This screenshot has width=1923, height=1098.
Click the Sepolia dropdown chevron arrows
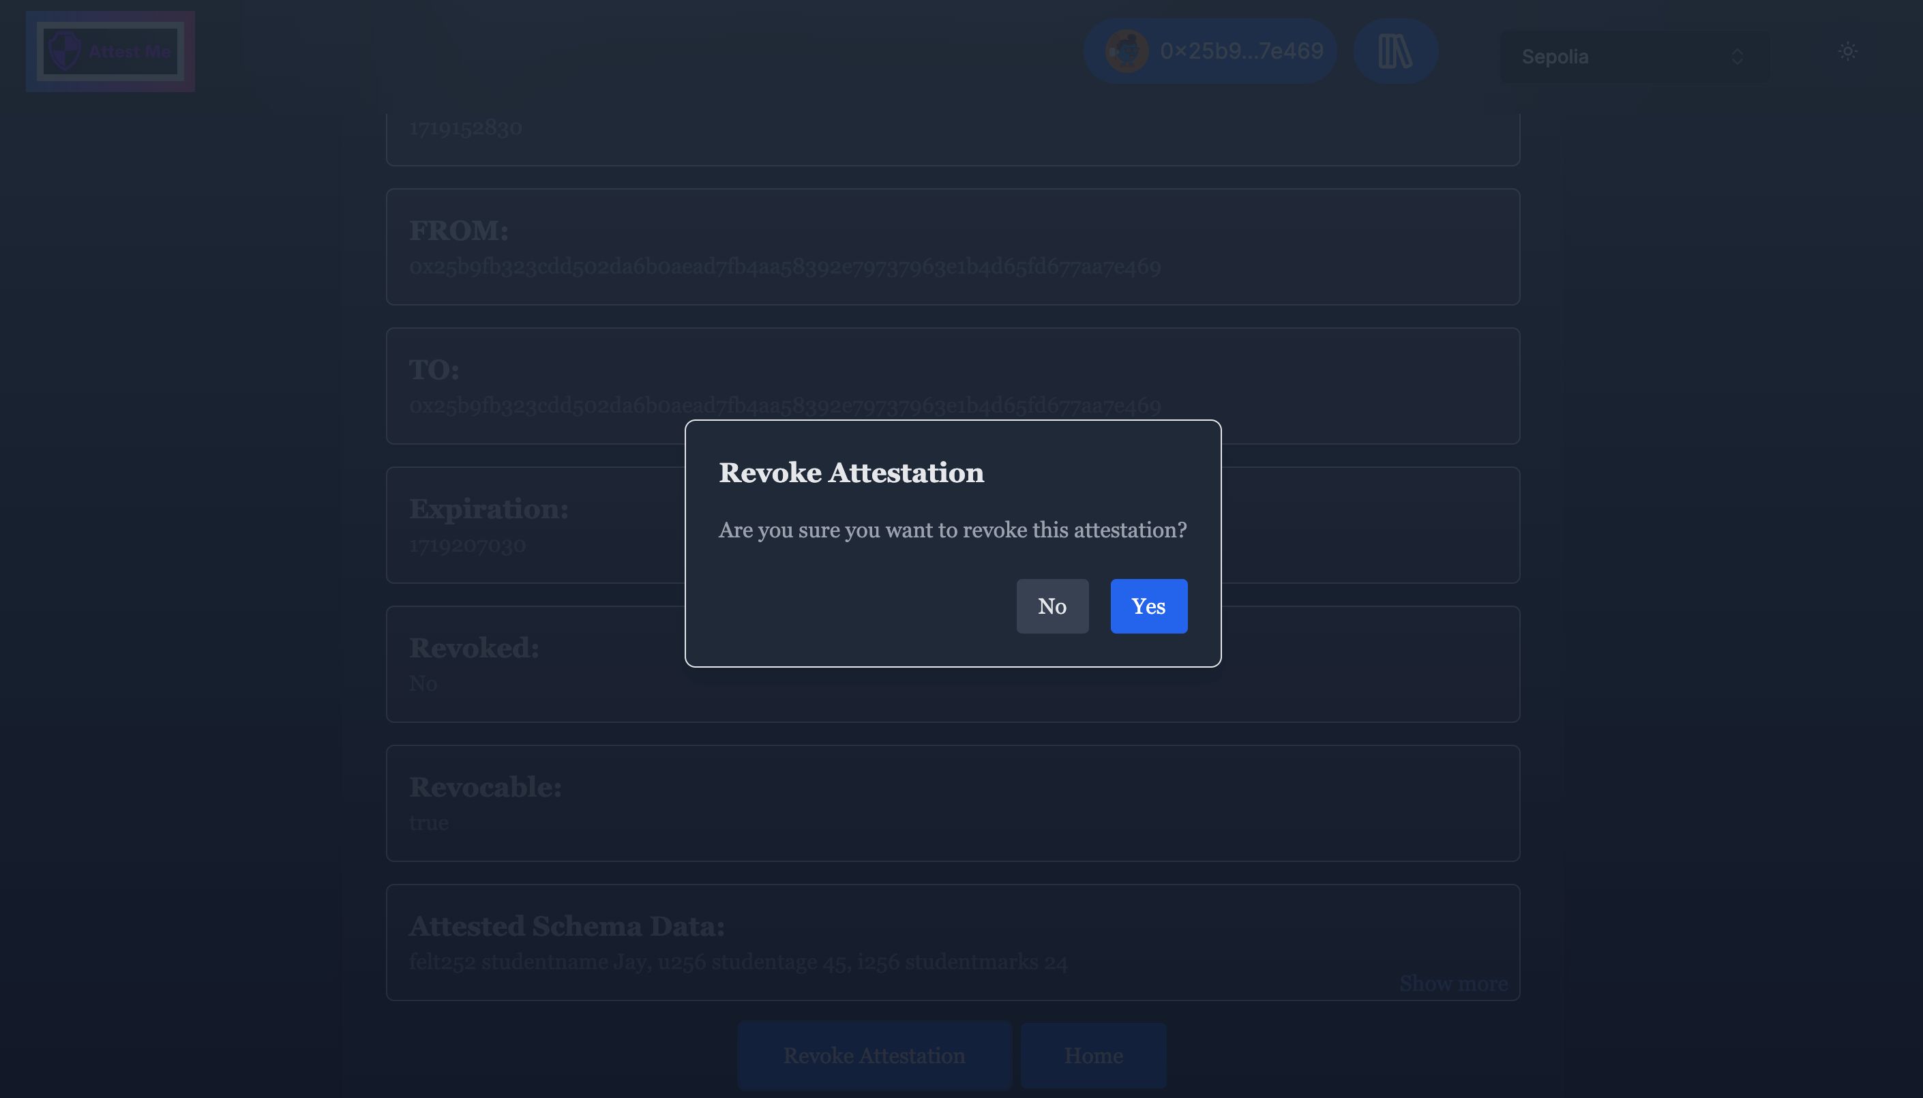coord(1736,57)
